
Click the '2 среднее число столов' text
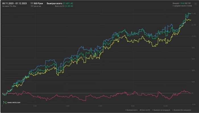[x=182, y=6]
